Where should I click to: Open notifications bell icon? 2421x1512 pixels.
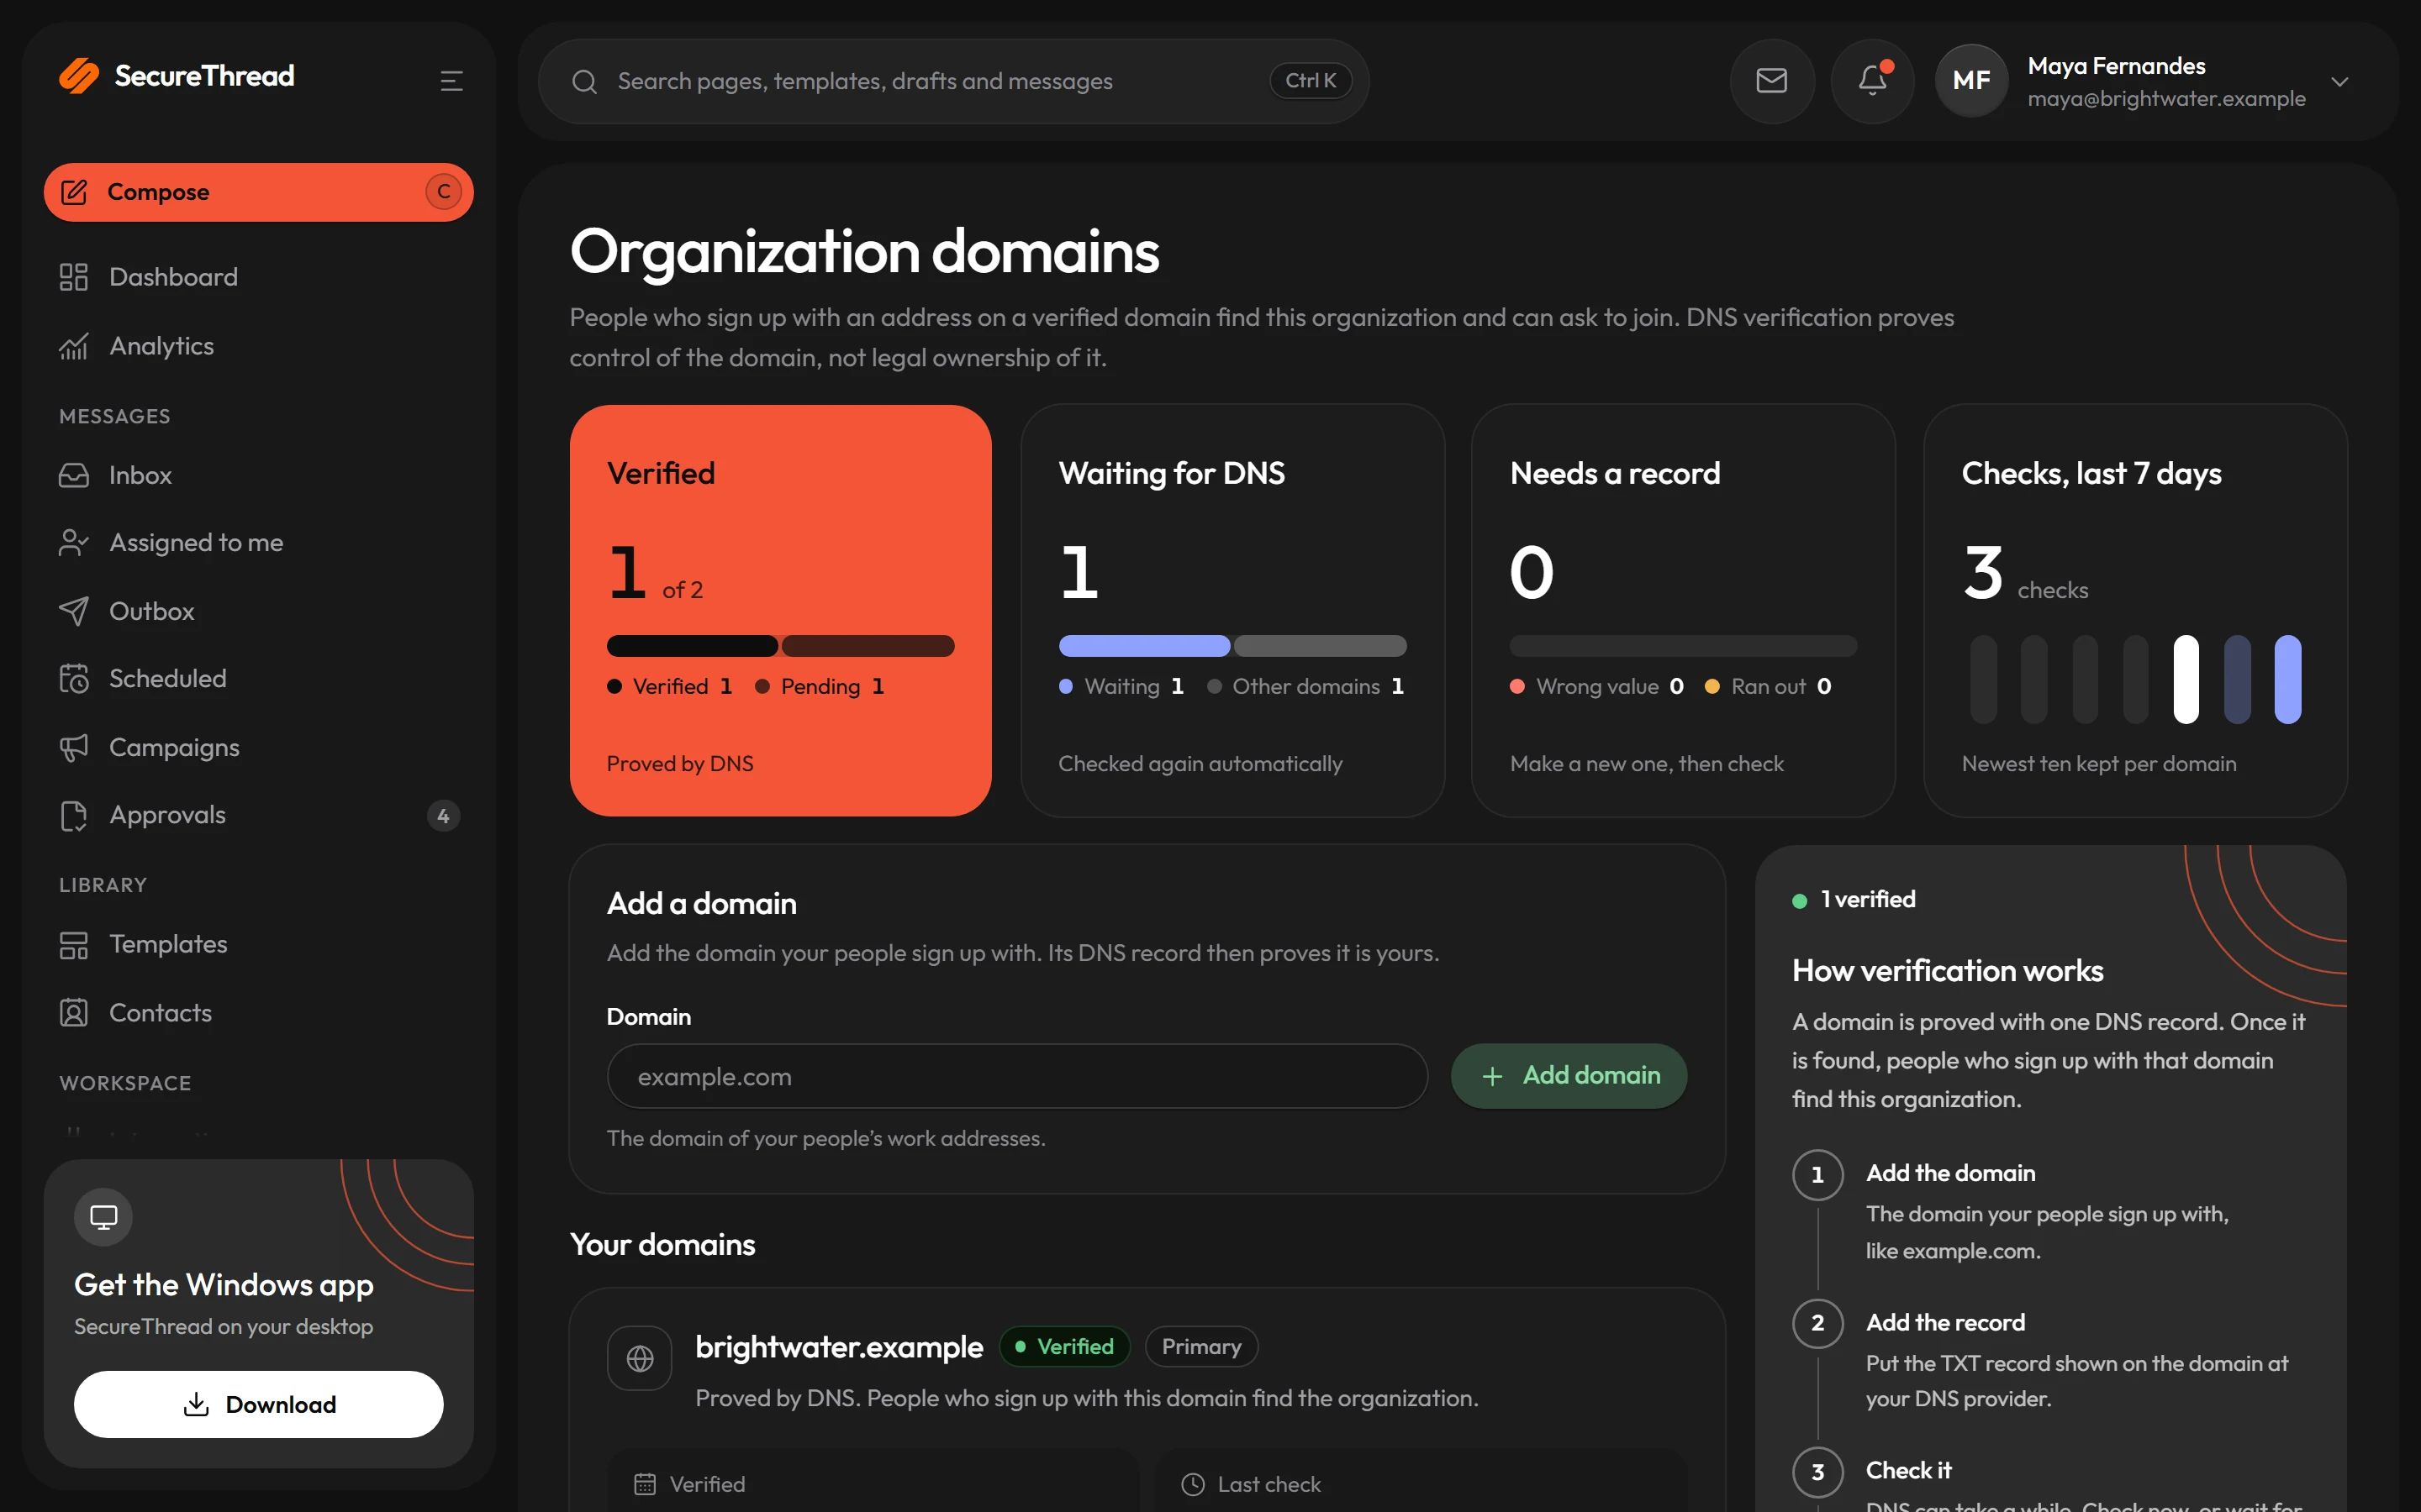(1873, 81)
